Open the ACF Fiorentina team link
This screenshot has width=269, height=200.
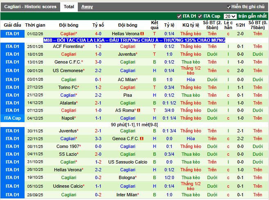click(x=69, y=46)
